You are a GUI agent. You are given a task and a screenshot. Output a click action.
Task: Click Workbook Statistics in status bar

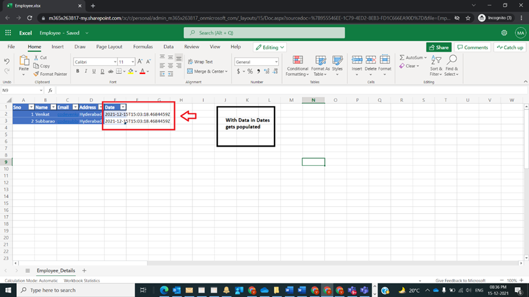(82, 280)
